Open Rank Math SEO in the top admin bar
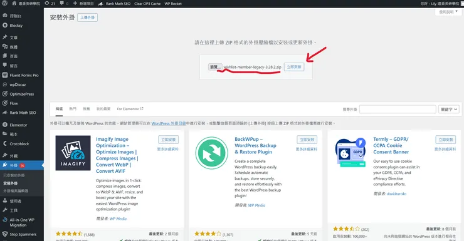This screenshot has width=464, height=241. [x=114, y=4]
